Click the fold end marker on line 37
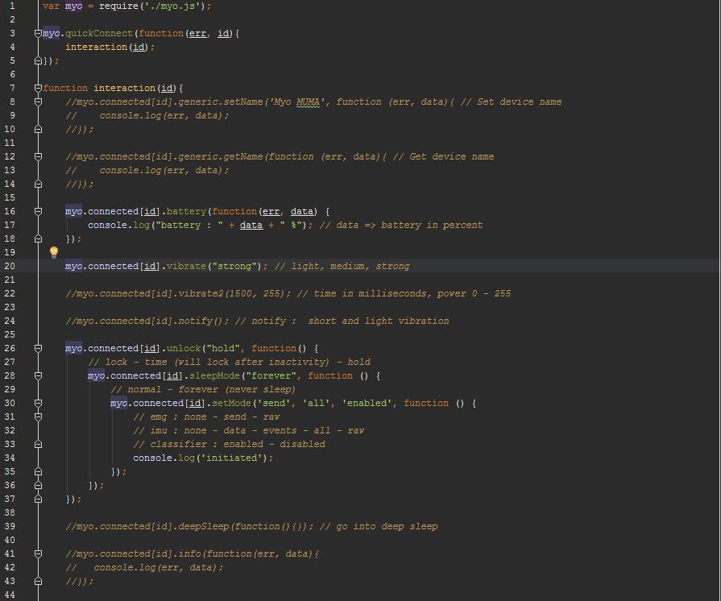The height and width of the screenshot is (601, 721). pyautogui.click(x=38, y=499)
